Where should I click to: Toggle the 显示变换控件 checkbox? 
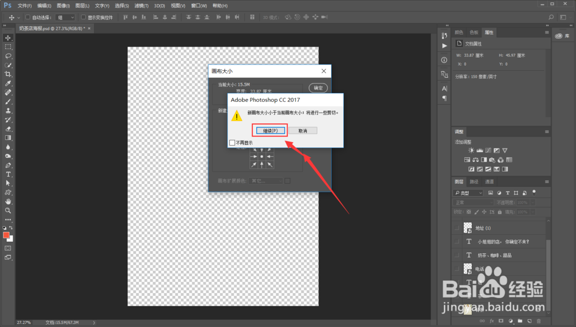84,17
